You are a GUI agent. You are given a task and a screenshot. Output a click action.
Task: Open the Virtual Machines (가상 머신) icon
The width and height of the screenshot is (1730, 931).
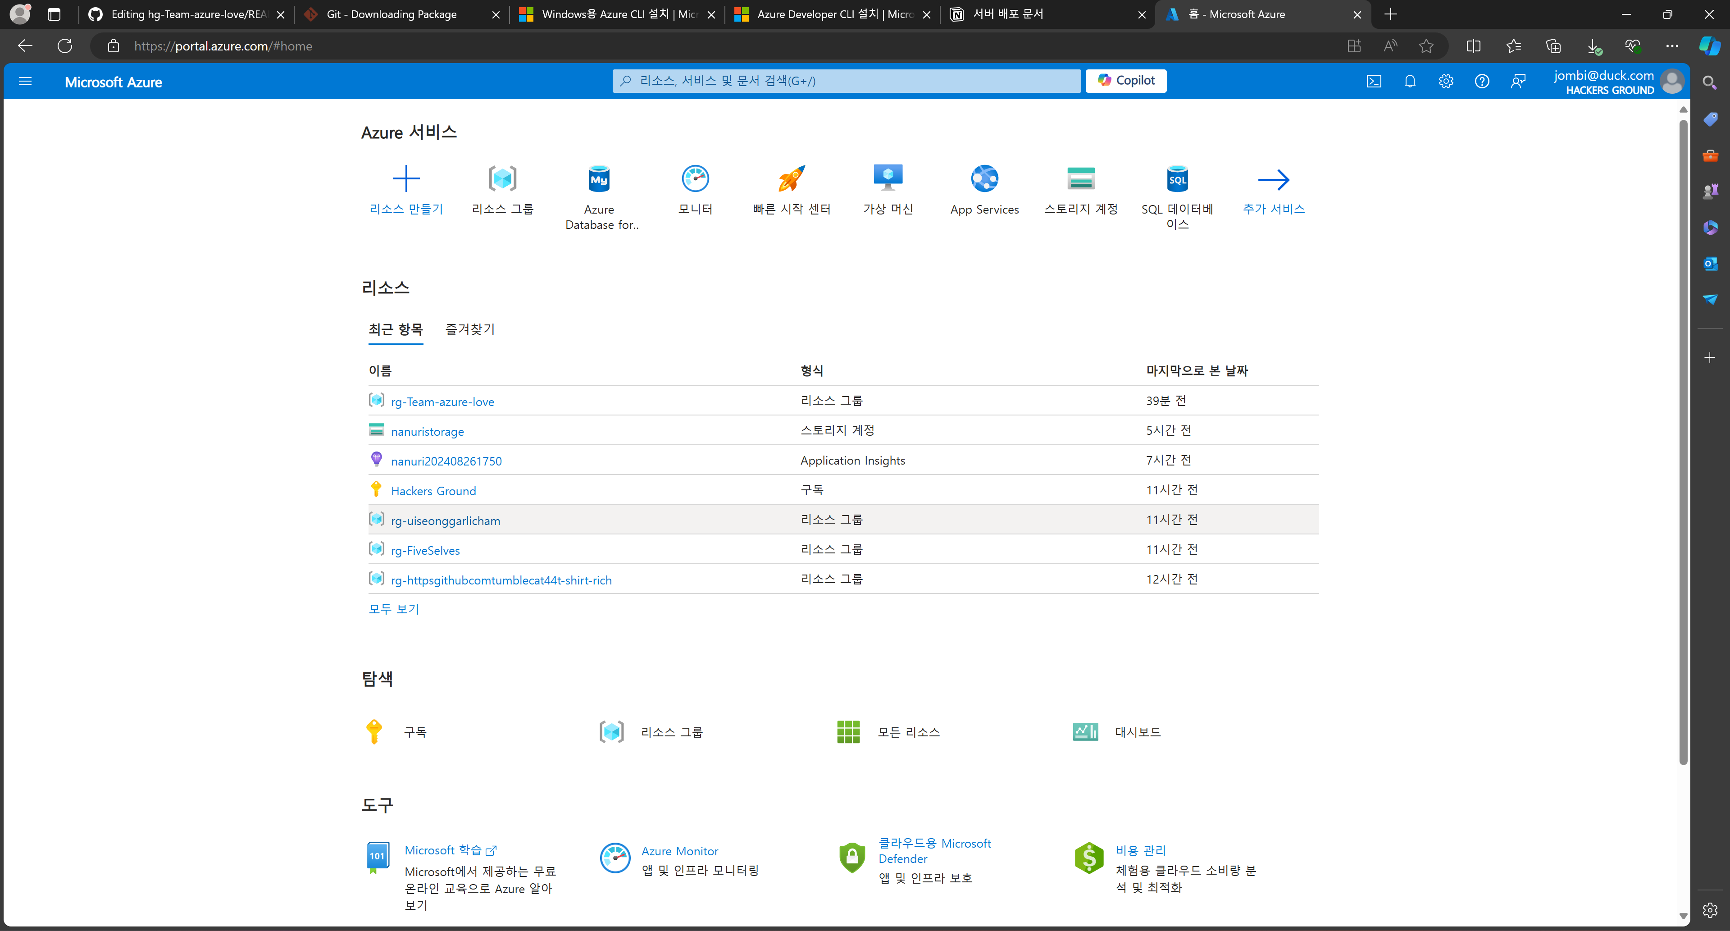888,179
